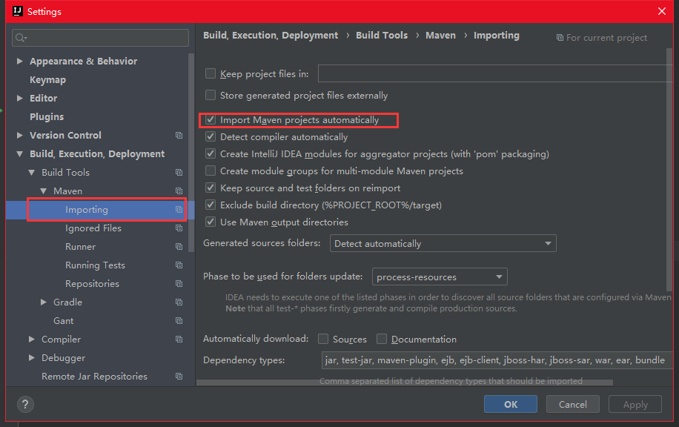Screen dimensions: 679x427
Task: Uncheck Exclude build directory option
Action: click(x=211, y=205)
